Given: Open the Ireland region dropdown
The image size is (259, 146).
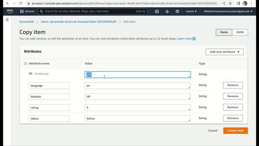Looking at the screenshot, I should tap(191, 11).
